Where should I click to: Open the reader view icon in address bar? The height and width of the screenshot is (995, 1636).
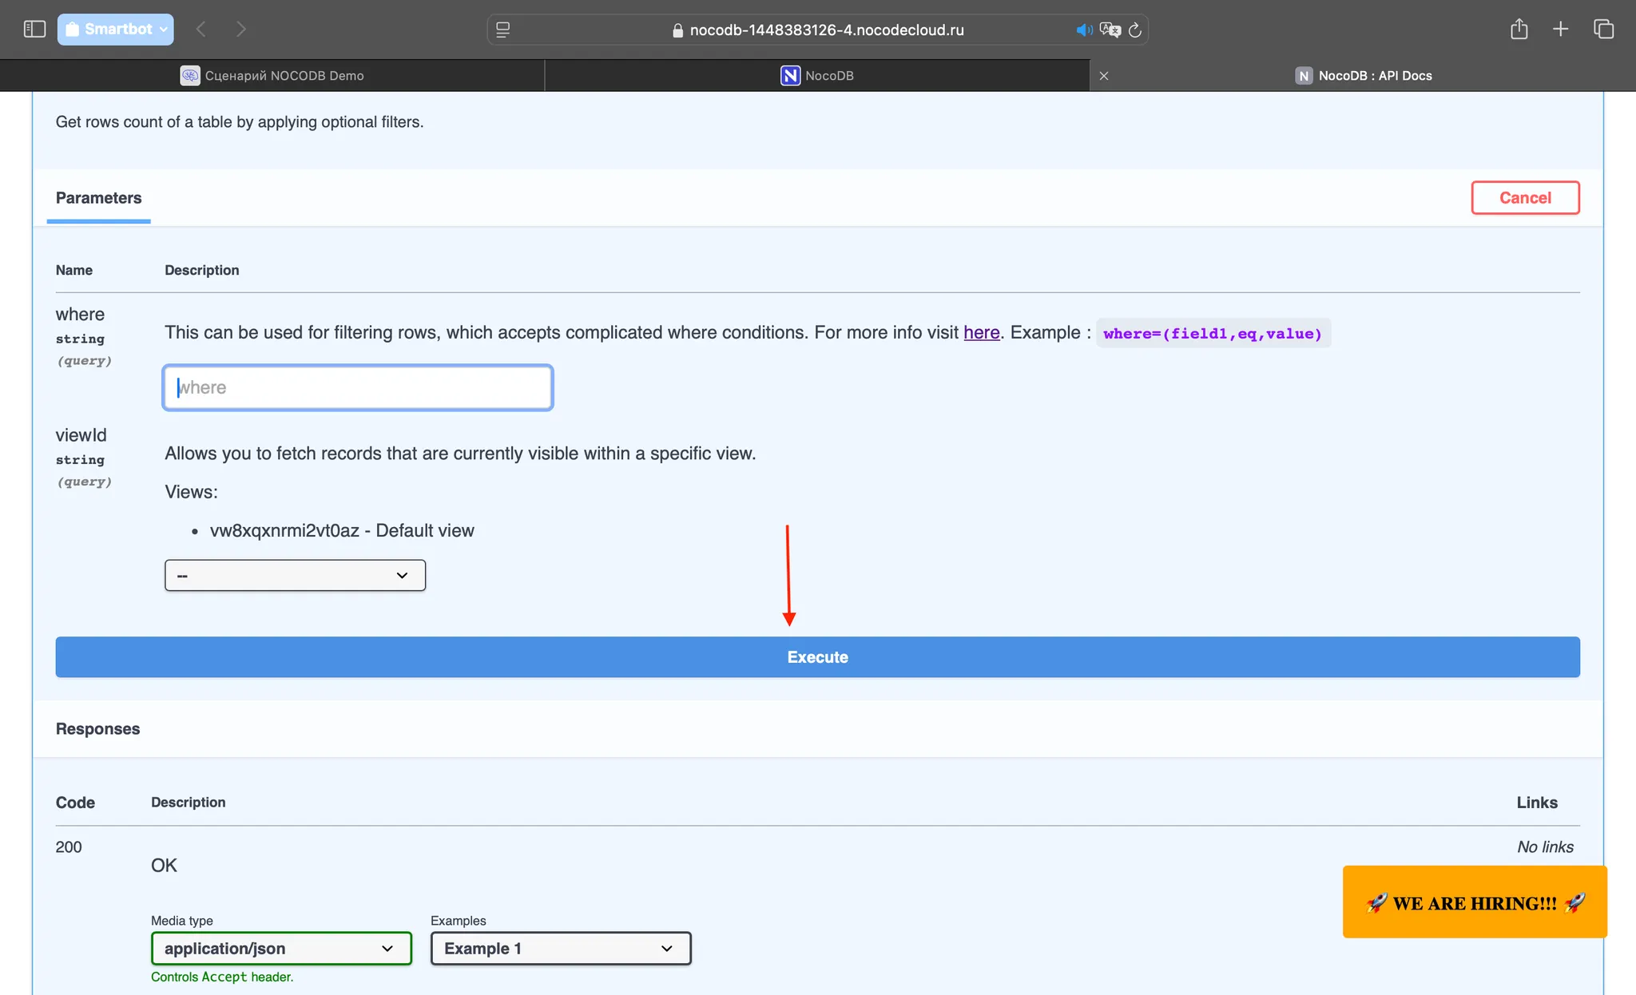502,30
